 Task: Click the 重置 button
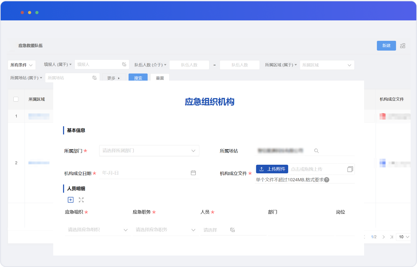(160, 78)
